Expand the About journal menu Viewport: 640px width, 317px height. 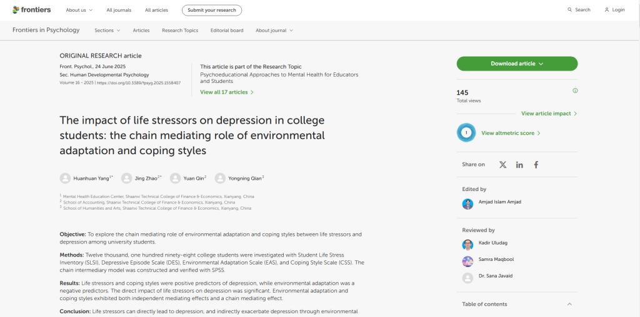click(x=274, y=31)
